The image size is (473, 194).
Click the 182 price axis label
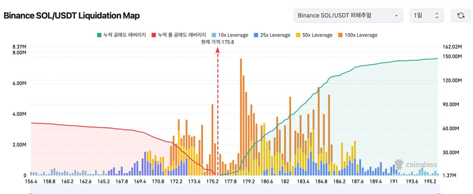[x=285, y=181]
